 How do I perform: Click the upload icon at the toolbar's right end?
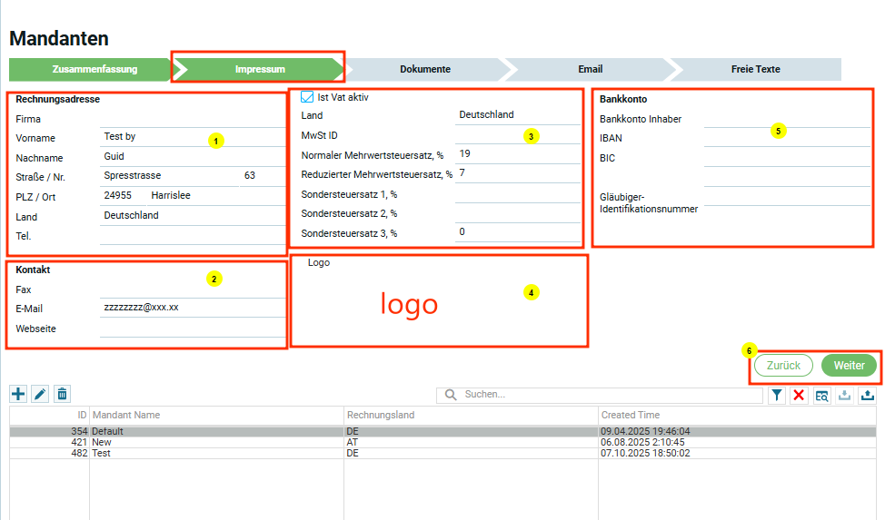(x=867, y=395)
